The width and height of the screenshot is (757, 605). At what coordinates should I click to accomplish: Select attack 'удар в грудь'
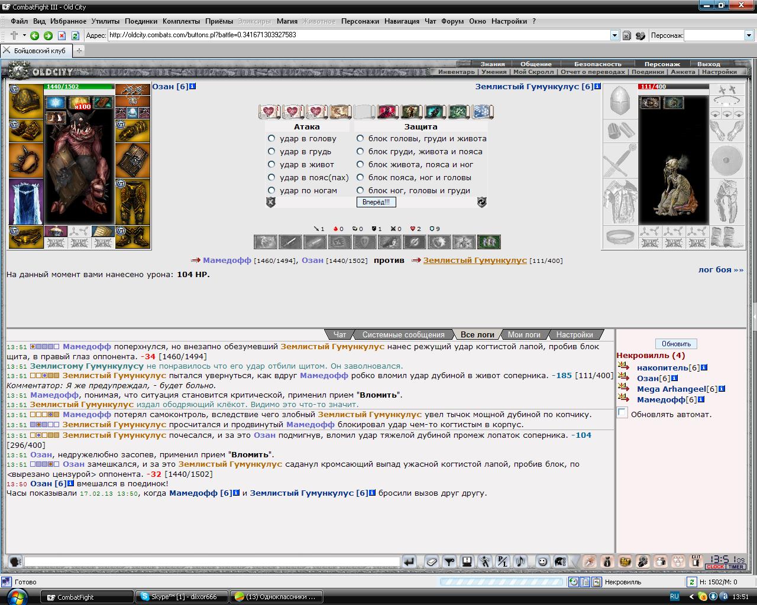click(x=271, y=151)
